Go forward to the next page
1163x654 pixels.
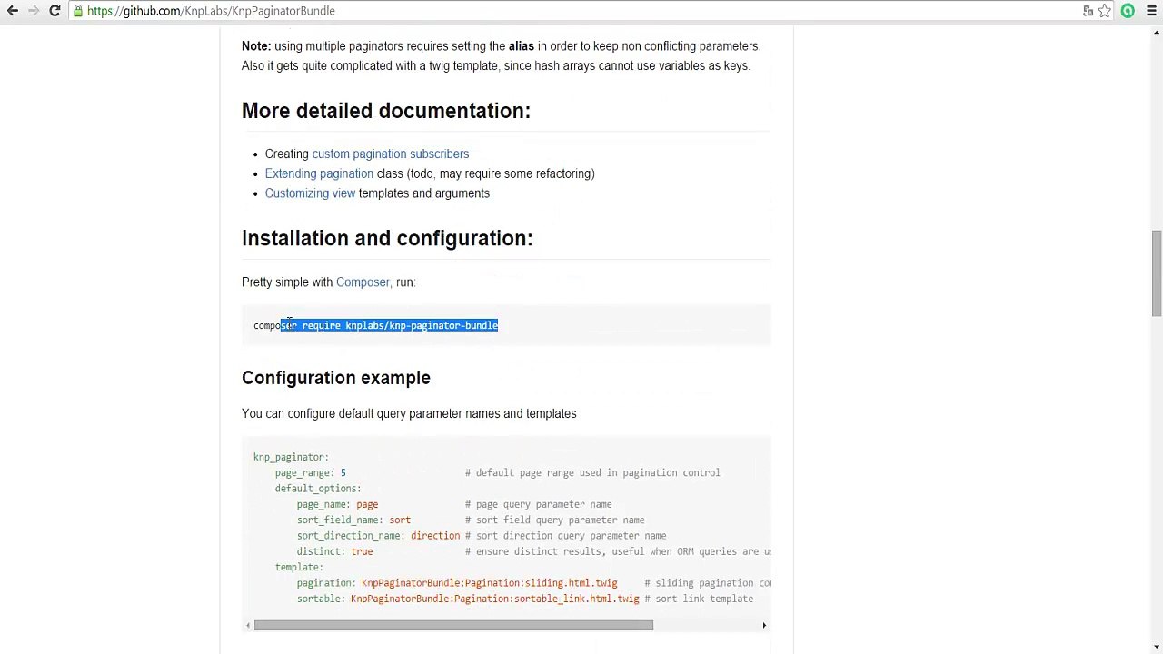tap(34, 11)
